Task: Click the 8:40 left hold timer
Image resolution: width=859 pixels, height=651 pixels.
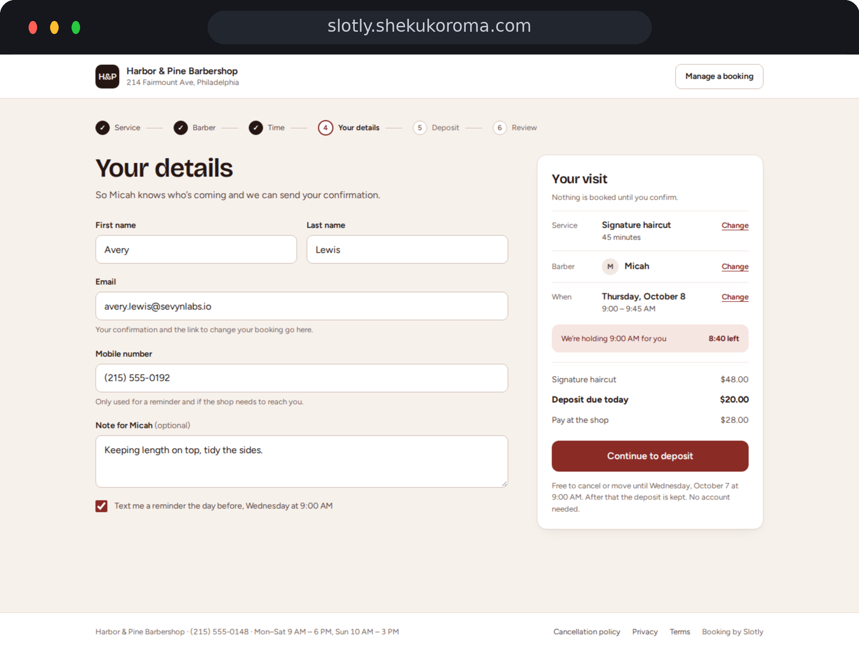Action: point(723,339)
